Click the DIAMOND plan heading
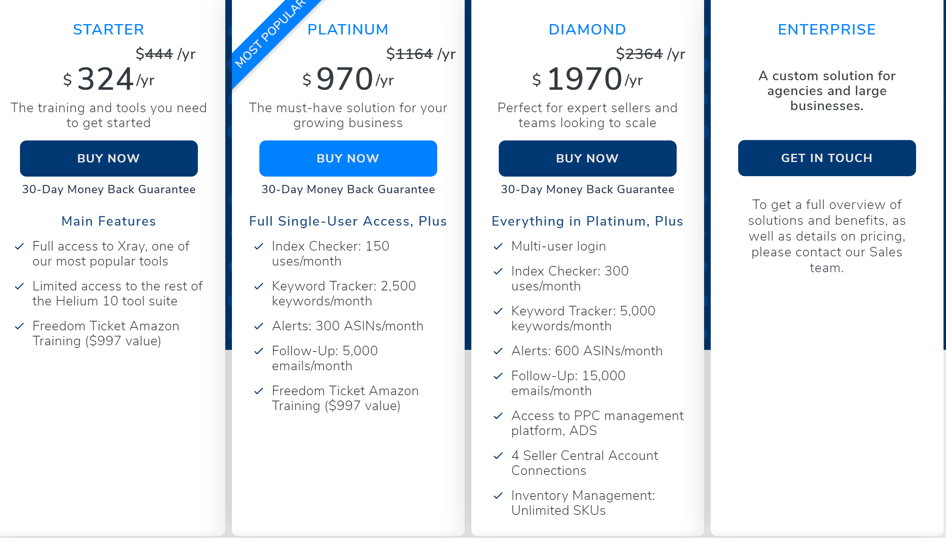The height and width of the screenshot is (541, 946). pos(588,30)
